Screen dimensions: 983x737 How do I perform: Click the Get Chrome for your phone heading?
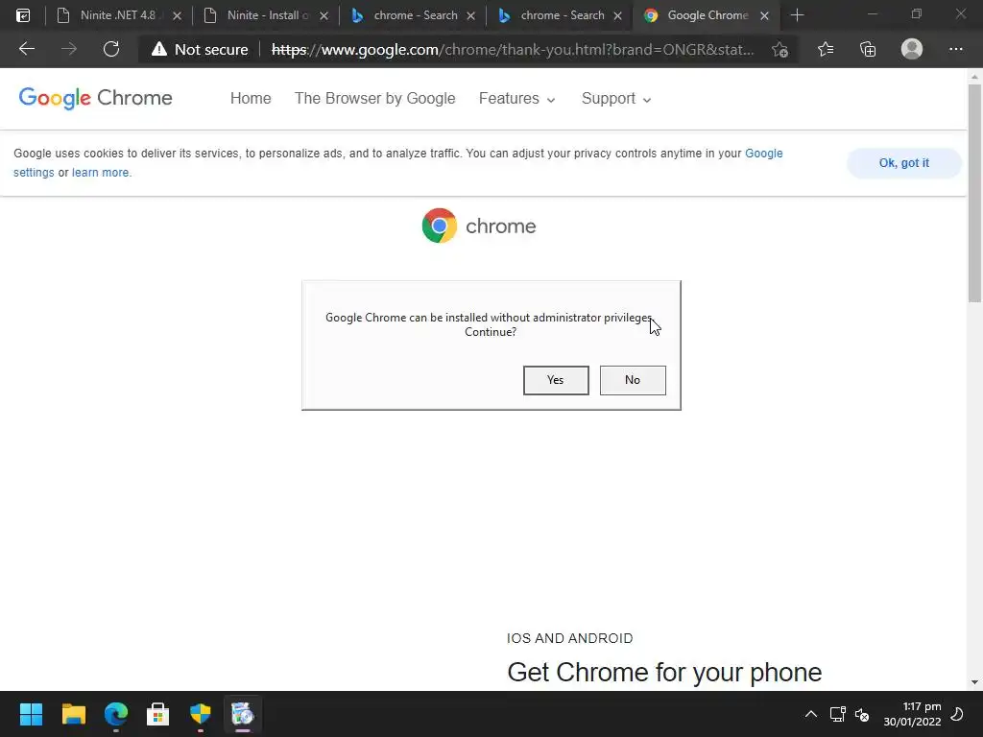point(664,672)
